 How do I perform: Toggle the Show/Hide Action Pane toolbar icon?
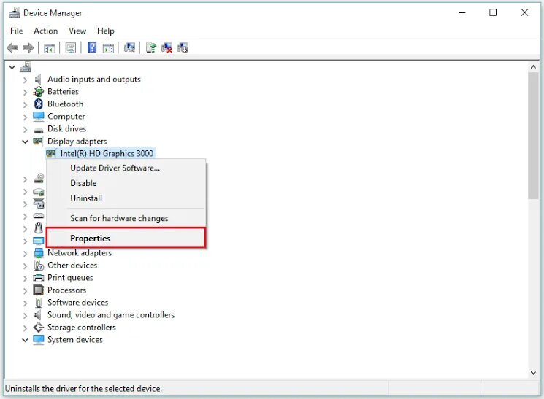click(x=108, y=48)
